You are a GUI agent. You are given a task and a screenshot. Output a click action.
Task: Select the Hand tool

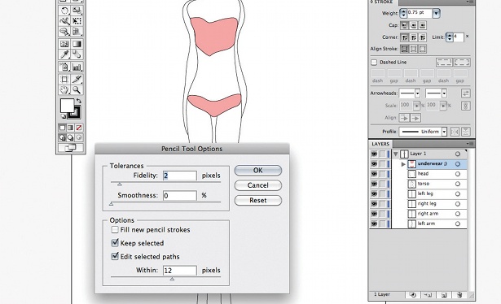[x=64, y=90]
